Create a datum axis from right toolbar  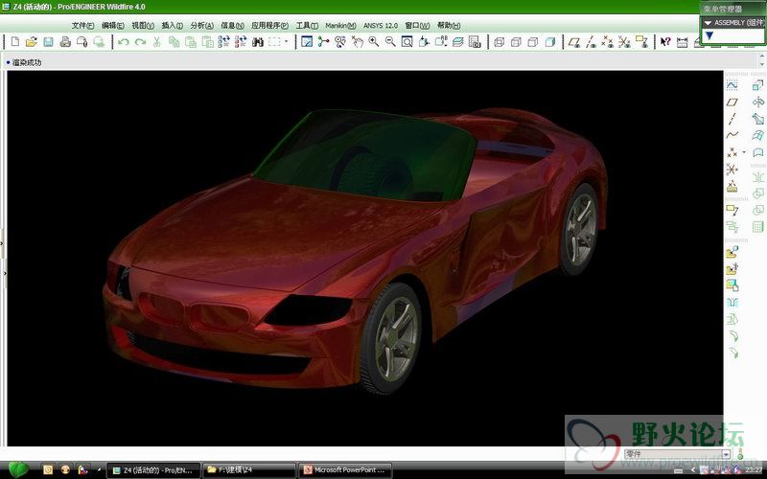[732, 119]
